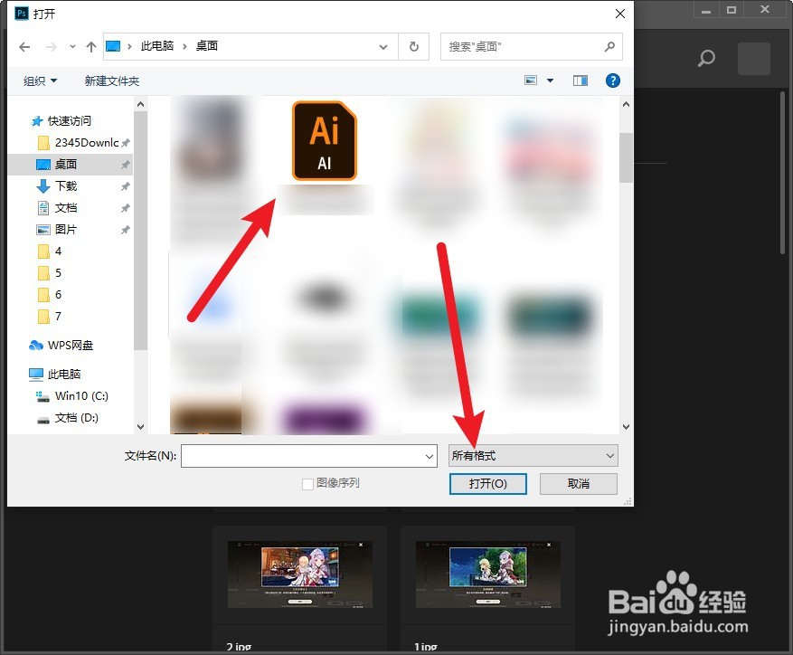Image resolution: width=793 pixels, height=655 pixels.
Task: Select 快速访问 in the sidebar
Action: [x=70, y=121]
